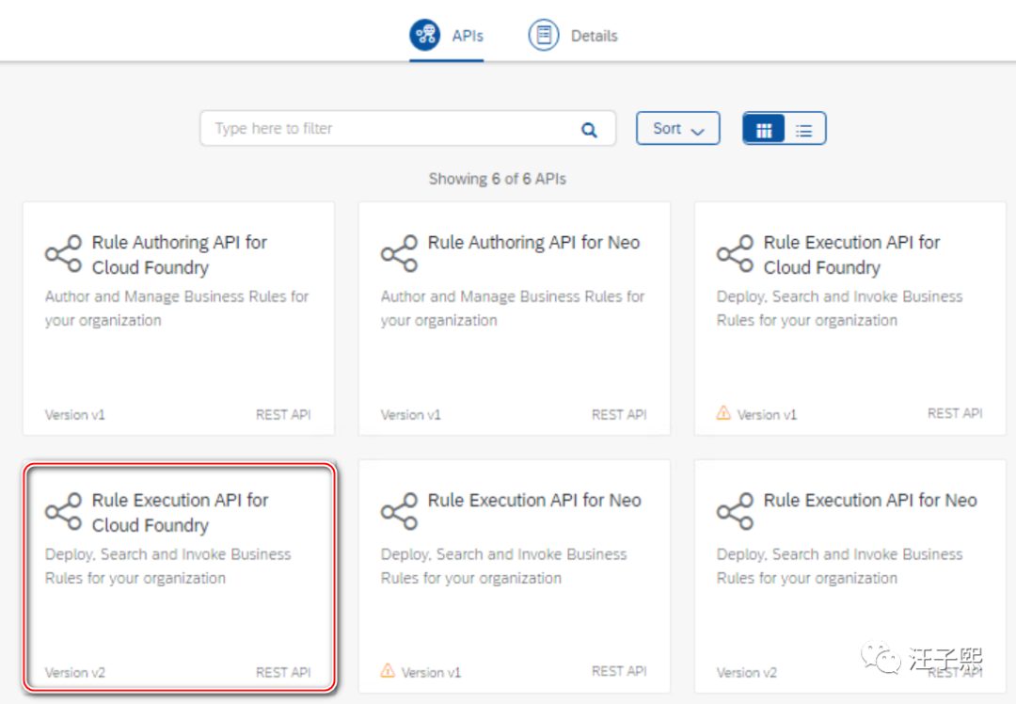Click share icon on Rule Execution Neo v1 card
1016x704 pixels.
[399, 511]
